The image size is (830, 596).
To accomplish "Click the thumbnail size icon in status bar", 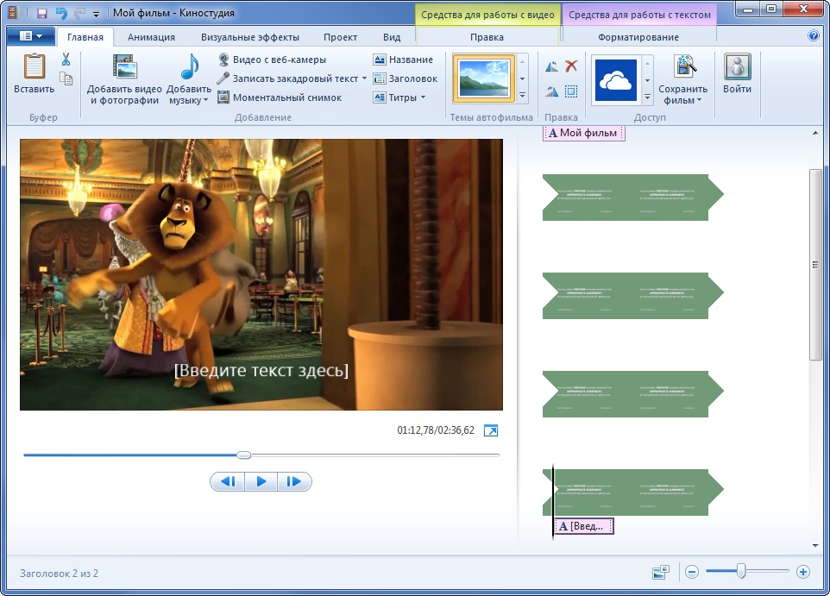I will coord(662,572).
